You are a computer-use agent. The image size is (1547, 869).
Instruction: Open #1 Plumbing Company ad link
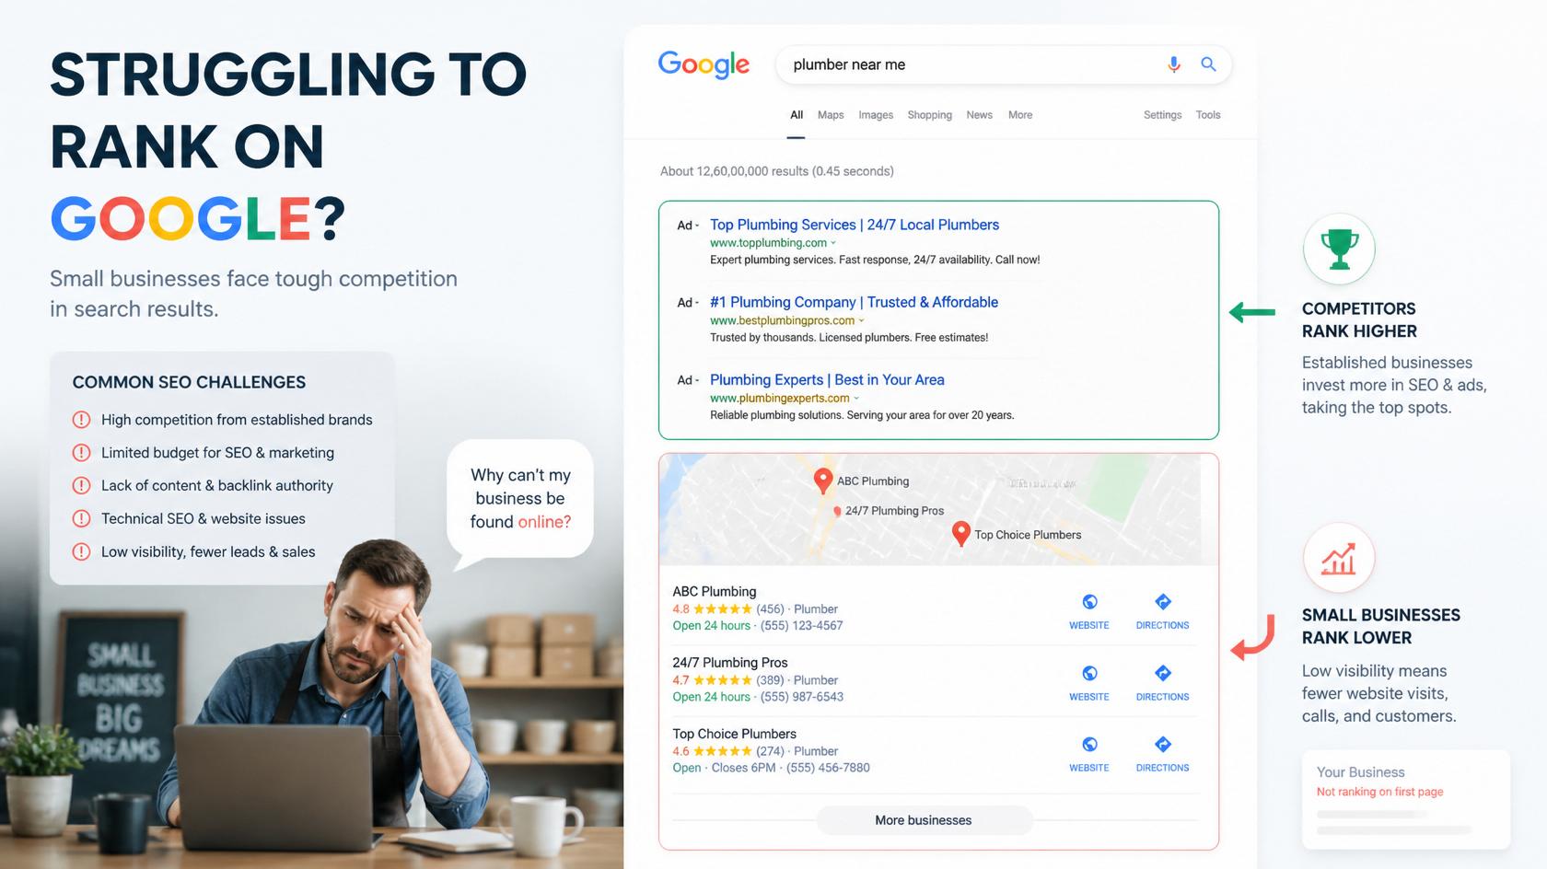click(x=854, y=302)
